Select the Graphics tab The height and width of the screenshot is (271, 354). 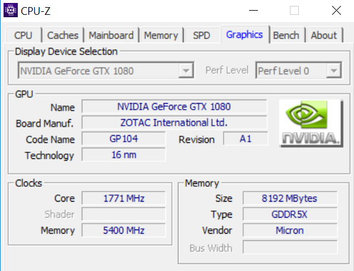click(x=244, y=34)
